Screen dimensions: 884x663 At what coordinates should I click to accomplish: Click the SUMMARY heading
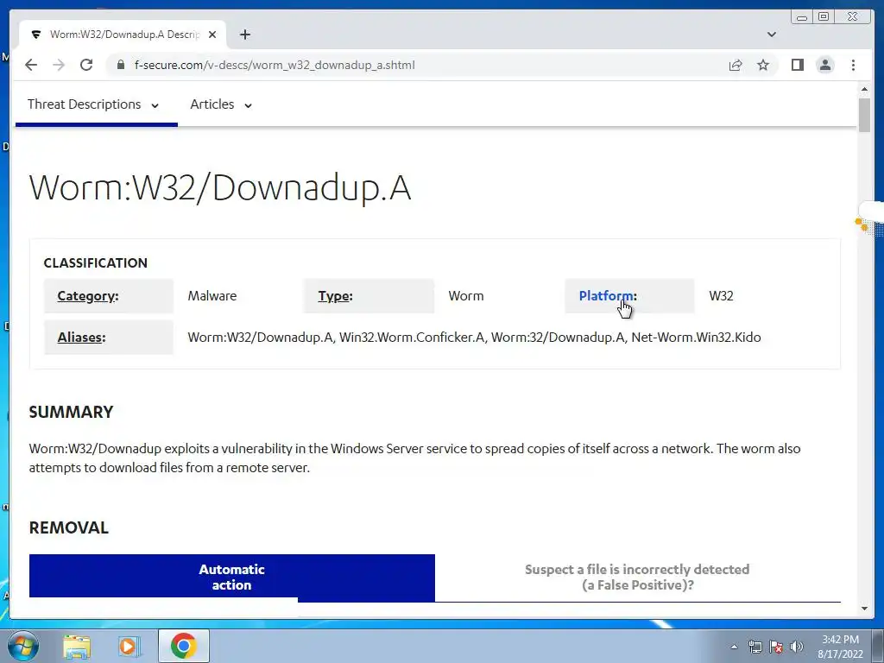(x=71, y=412)
